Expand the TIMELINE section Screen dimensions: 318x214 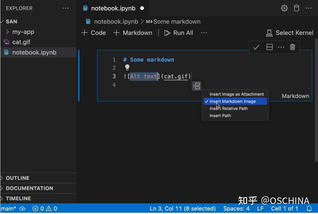coord(19,198)
